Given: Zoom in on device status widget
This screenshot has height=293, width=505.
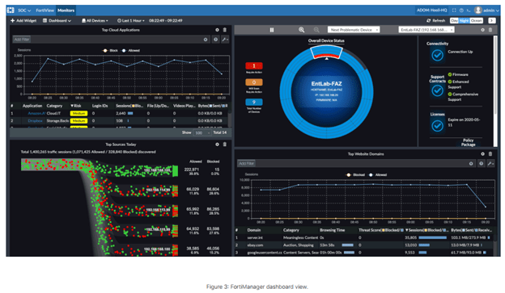Looking at the screenshot, I should point(301,30).
